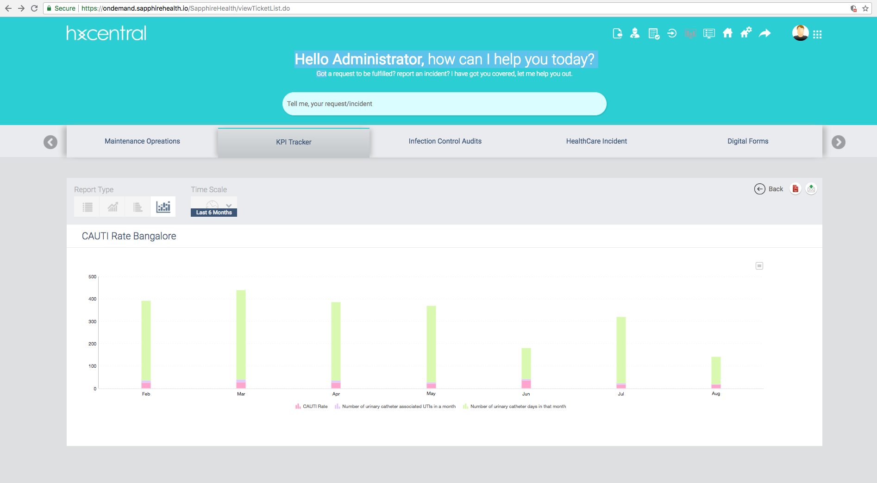Click browser back arrow
The image size is (877, 483).
(x=8, y=8)
